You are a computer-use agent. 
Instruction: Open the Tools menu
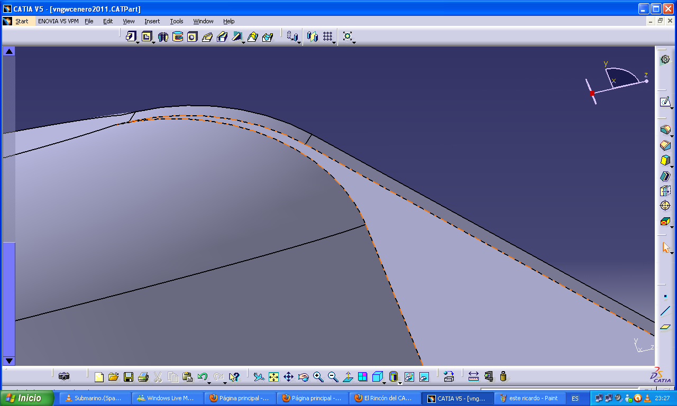tap(177, 21)
